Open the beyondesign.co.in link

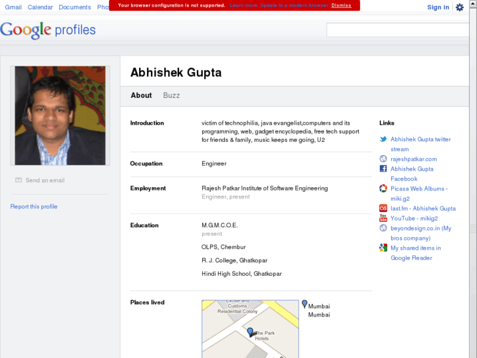coord(415,228)
